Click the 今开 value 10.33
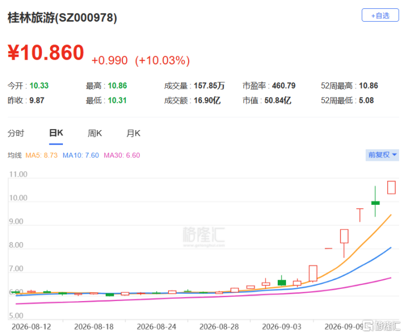 39,86
